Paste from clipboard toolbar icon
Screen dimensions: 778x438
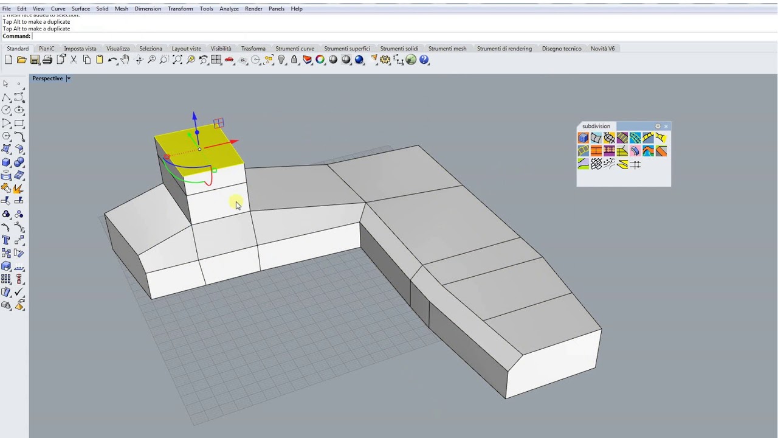[x=100, y=60]
